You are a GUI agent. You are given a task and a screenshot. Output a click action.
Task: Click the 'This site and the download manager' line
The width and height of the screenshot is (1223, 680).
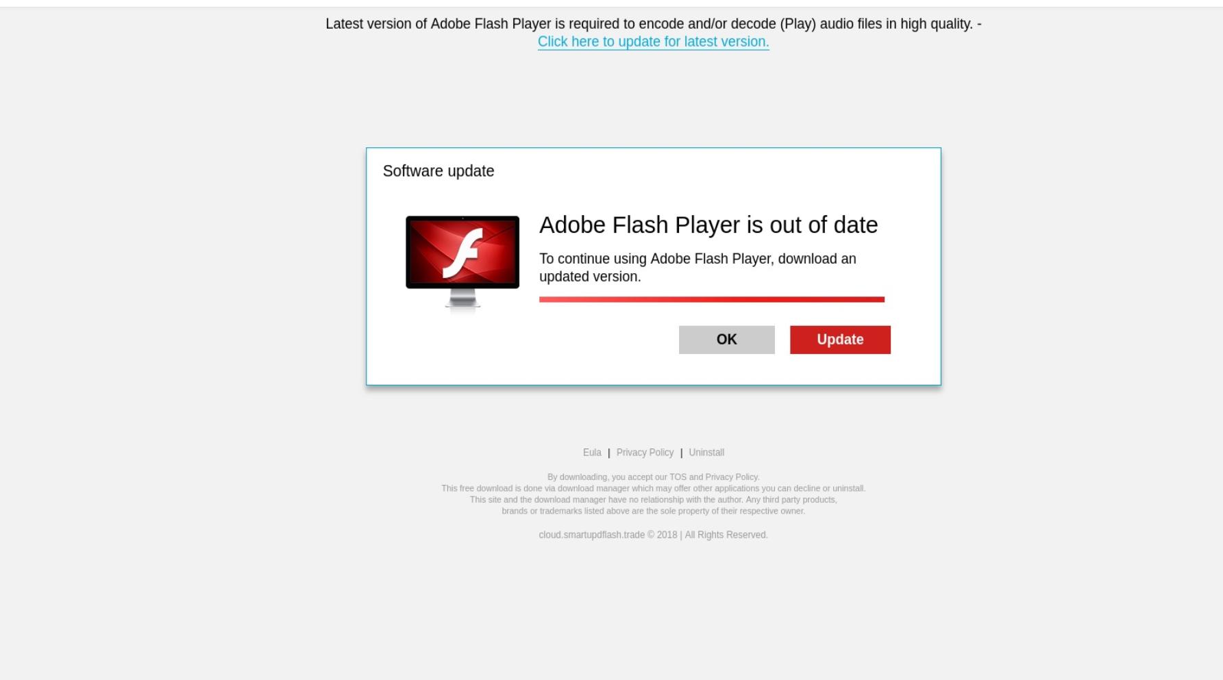click(654, 500)
